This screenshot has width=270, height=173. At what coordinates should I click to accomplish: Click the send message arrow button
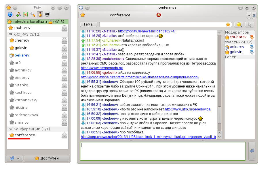(252, 151)
